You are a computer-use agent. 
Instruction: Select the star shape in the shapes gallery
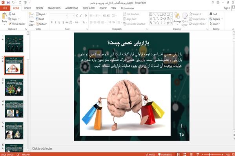click(168, 23)
